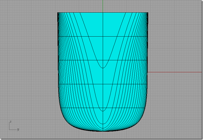Click the y label on the axis icon

click(x=18, y=129)
